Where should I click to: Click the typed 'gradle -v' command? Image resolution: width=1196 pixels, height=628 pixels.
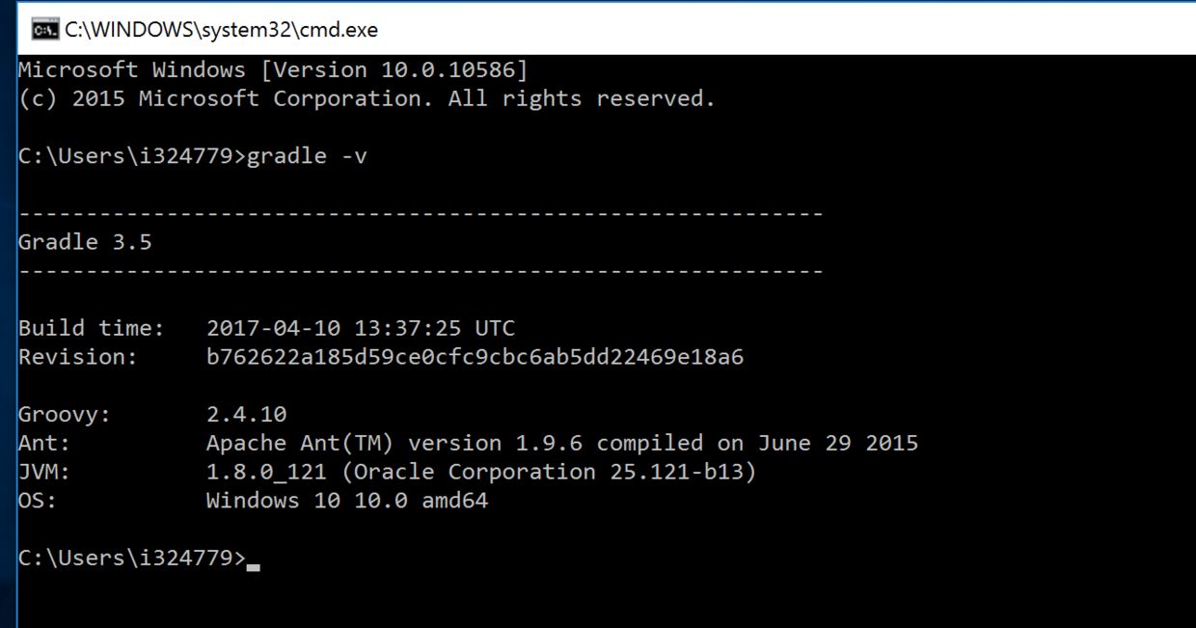307,156
